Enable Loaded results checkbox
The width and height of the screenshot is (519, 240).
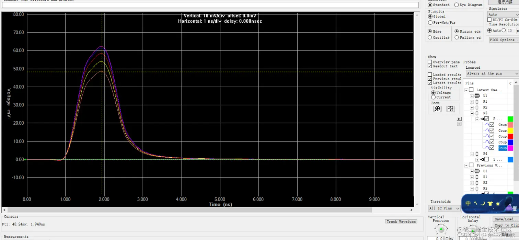point(430,75)
